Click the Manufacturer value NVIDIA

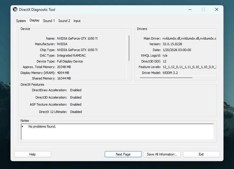click(62, 44)
